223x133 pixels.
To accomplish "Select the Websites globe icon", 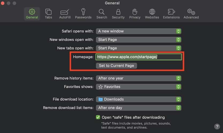I will [x=152, y=14].
